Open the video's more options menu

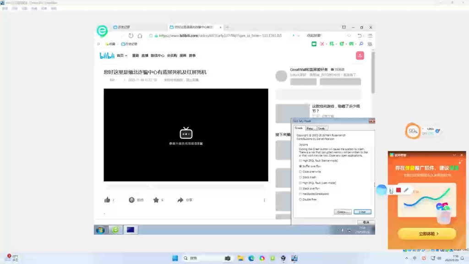point(264,200)
